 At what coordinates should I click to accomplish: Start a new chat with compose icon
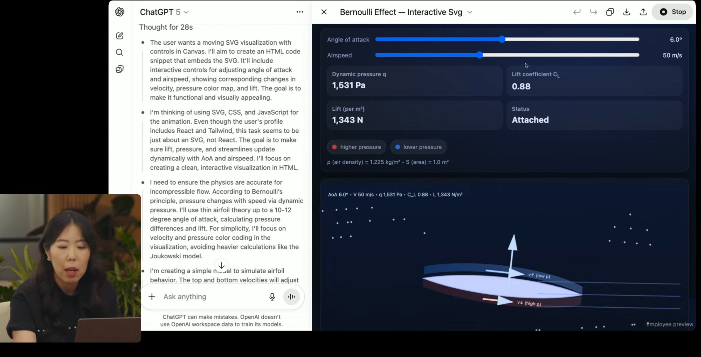click(120, 36)
